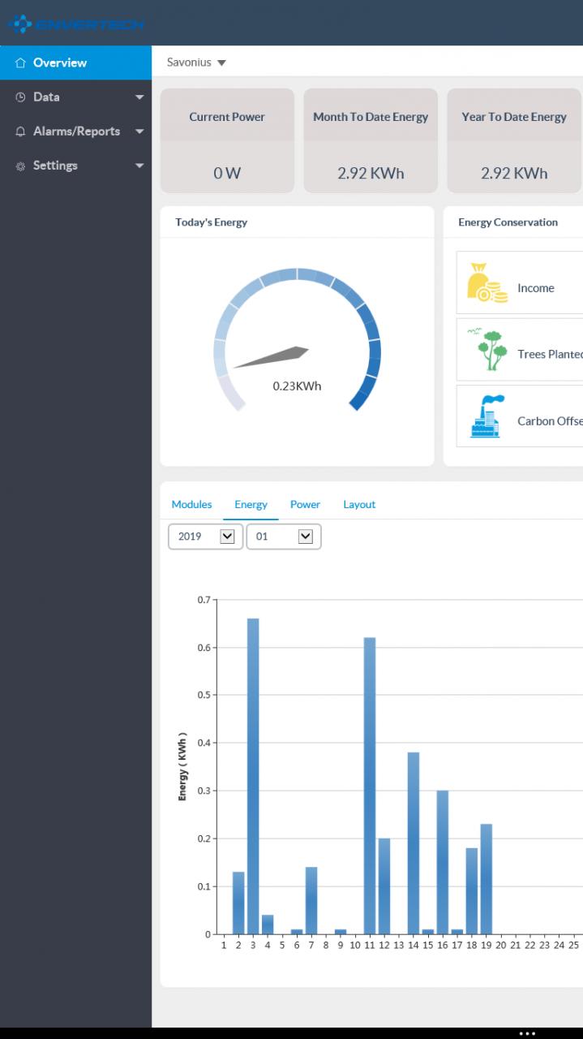Click the day 14 energy bar

click(x=414, y=843)
